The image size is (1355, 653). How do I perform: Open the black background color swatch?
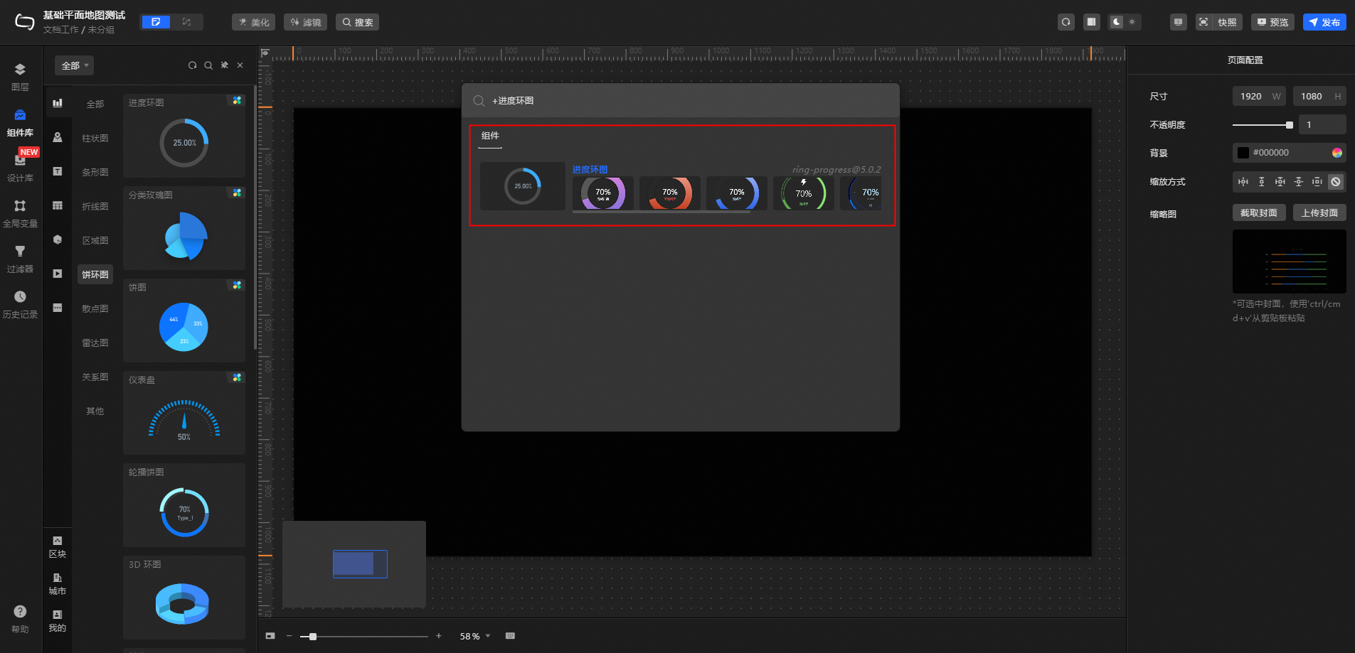(x=1243, y=153)
